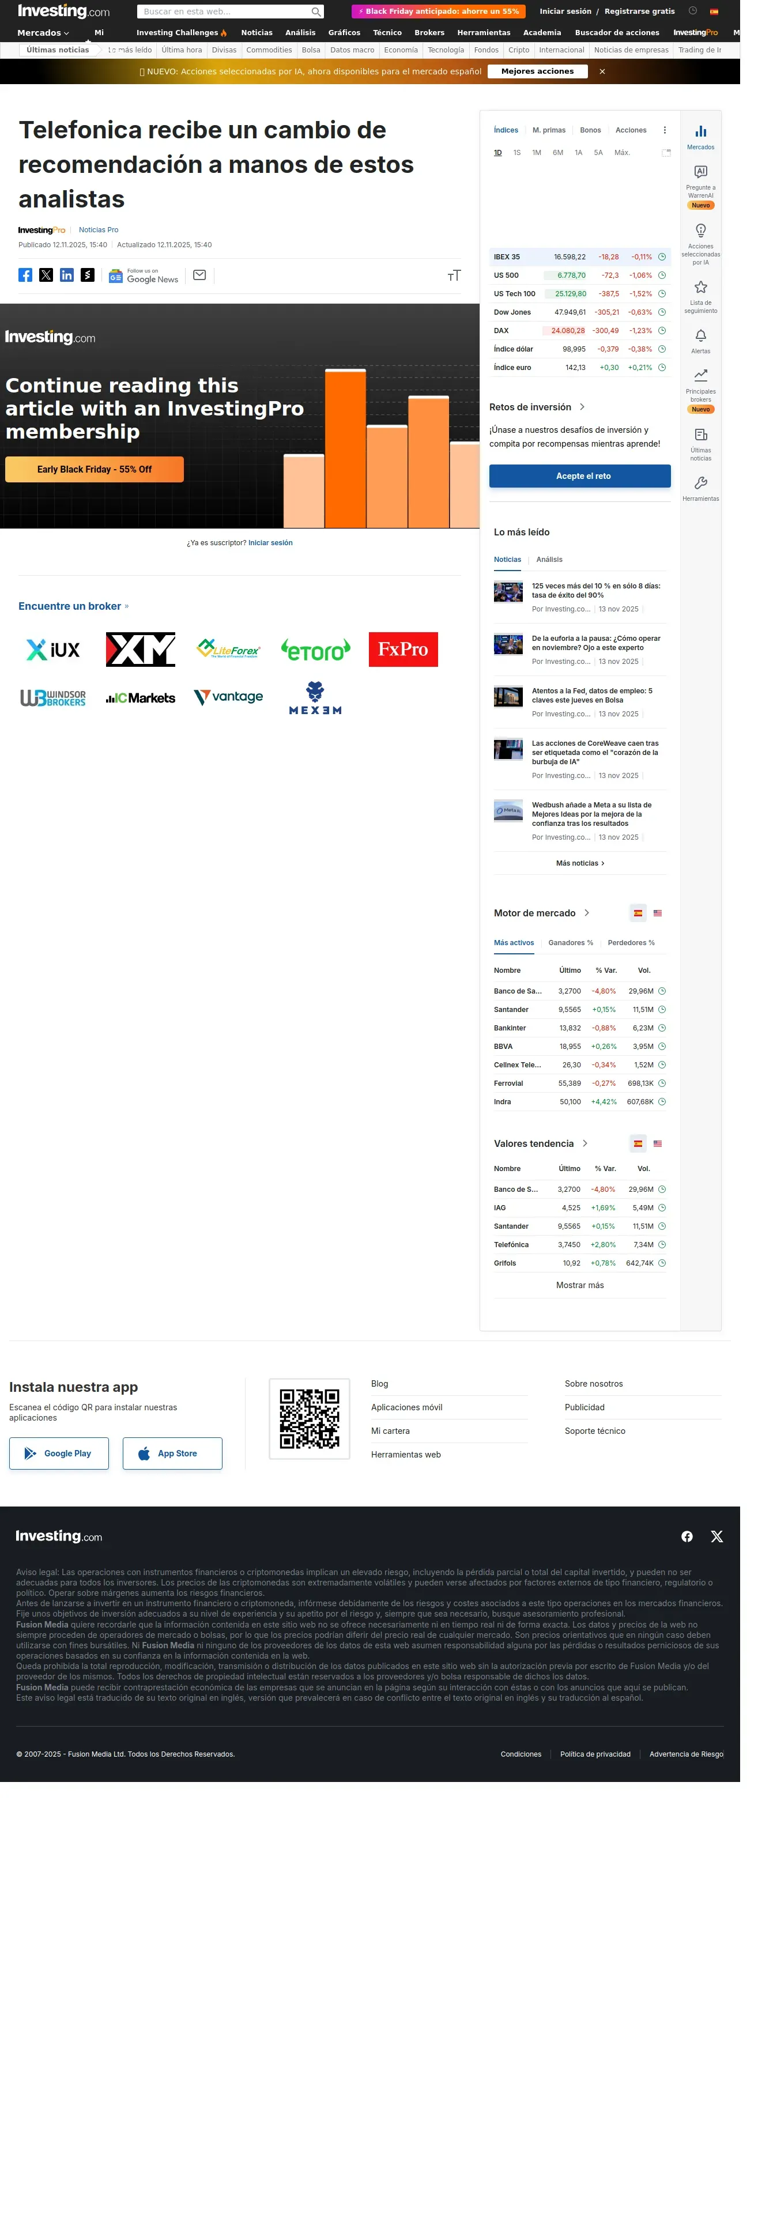Select 1S chart timeframe

pyautogui.click(x=516, y=153)
